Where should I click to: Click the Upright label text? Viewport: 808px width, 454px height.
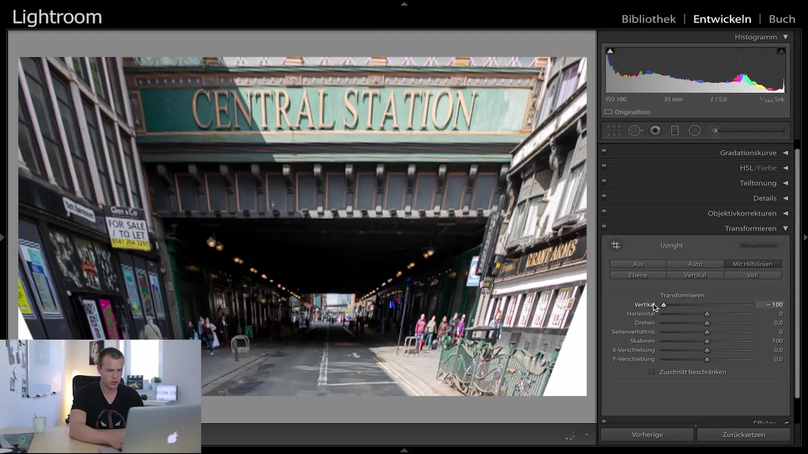pyautogui.click(x=672, y=245)
